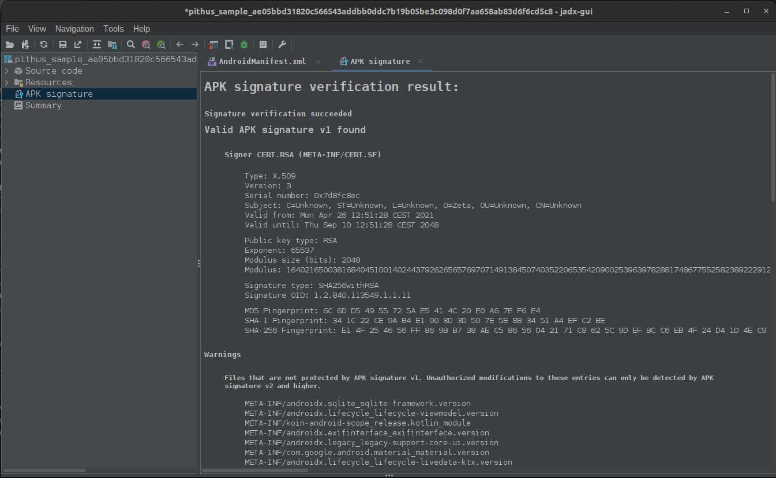The height and width of the screenshot is (478, 776).
Task: Click the Signature type SHA256withRSA line
Action: pyautogui.click(x=312, y=286)
